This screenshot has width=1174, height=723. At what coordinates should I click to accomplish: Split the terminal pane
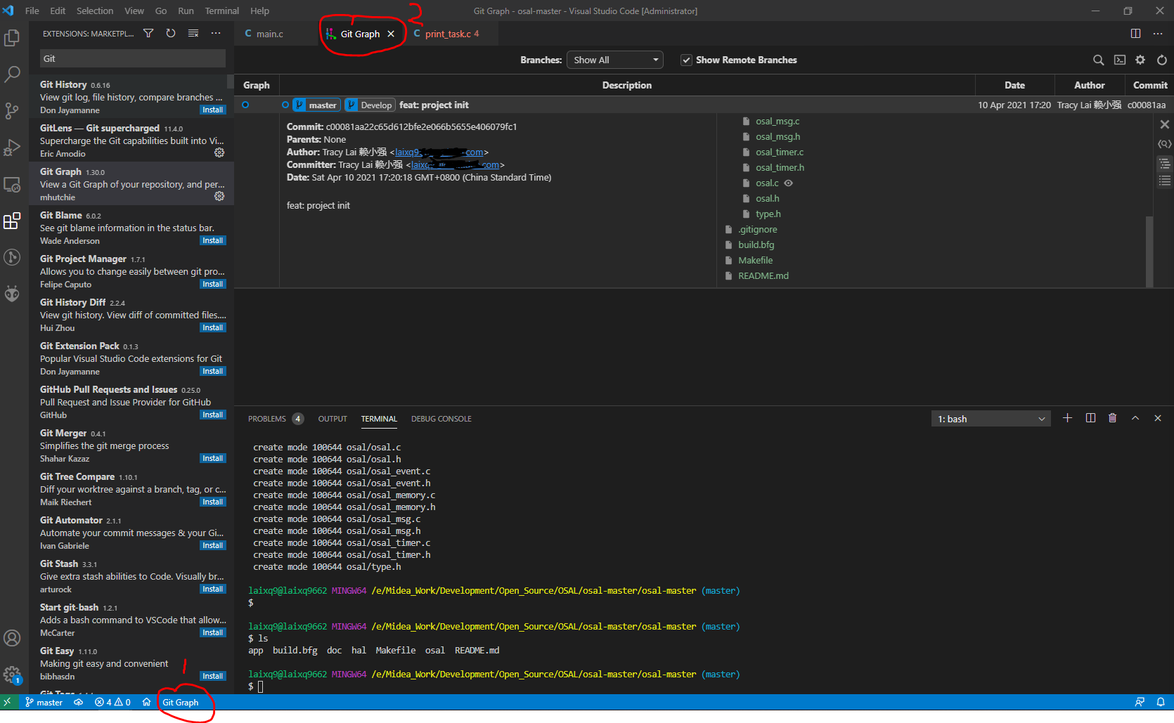pos(1090,418)
